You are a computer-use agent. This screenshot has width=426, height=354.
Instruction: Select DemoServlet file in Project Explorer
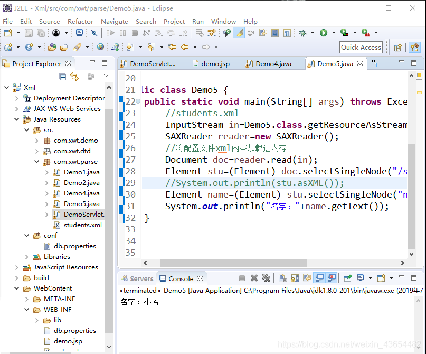tap(84, 215)
